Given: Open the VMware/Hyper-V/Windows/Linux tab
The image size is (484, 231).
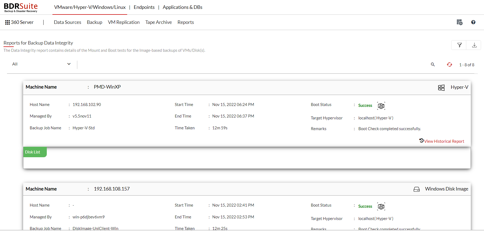Looking at the screenshot, I should (x=90, y=7).
